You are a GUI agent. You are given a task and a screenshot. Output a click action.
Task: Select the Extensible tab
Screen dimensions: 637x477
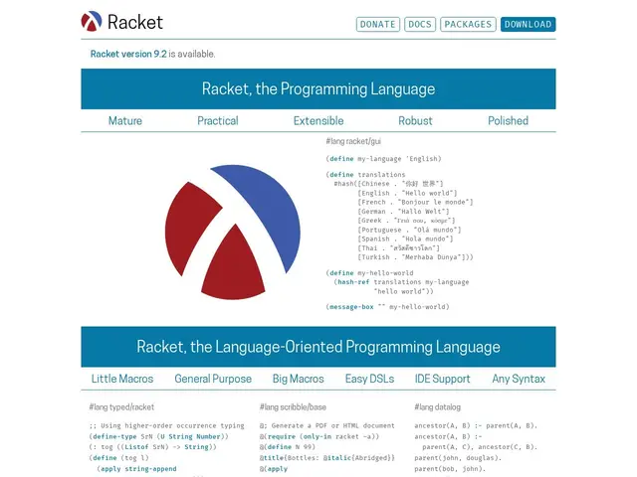(x=318, y=121)
